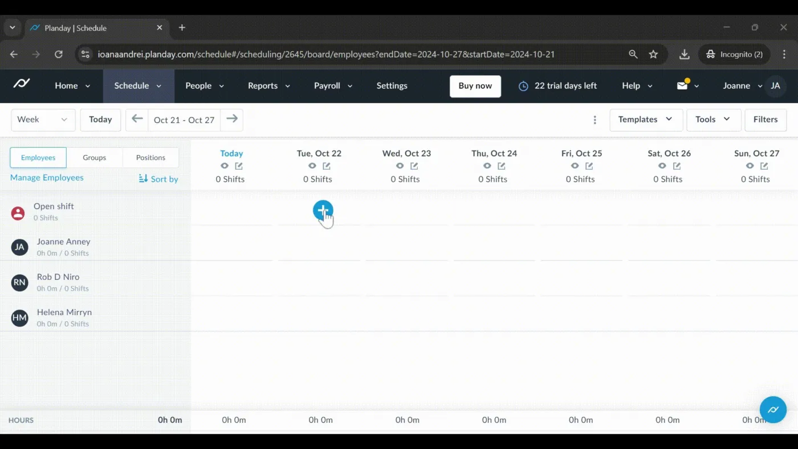Image resolution: width=798 pixels, height=449 pixels.
Task: Open the three-dot more options menu
Action: coord(595,120)
